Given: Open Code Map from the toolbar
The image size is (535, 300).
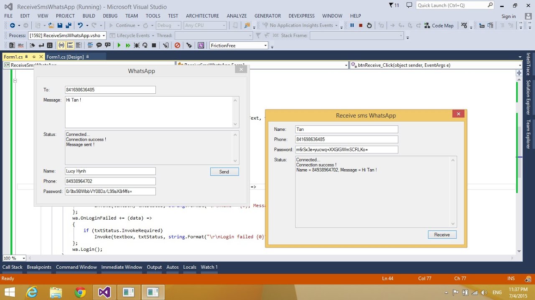Looking at the screenshot, I should pyautogui.click(x=438, y=25).
